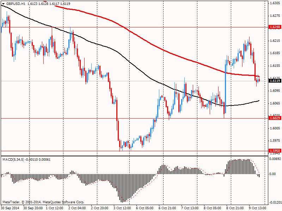The width and height of the screenshot is (282, 211).
Task: Click the 3 Oct 12:00 time label
Action: [x=122, y=208]
